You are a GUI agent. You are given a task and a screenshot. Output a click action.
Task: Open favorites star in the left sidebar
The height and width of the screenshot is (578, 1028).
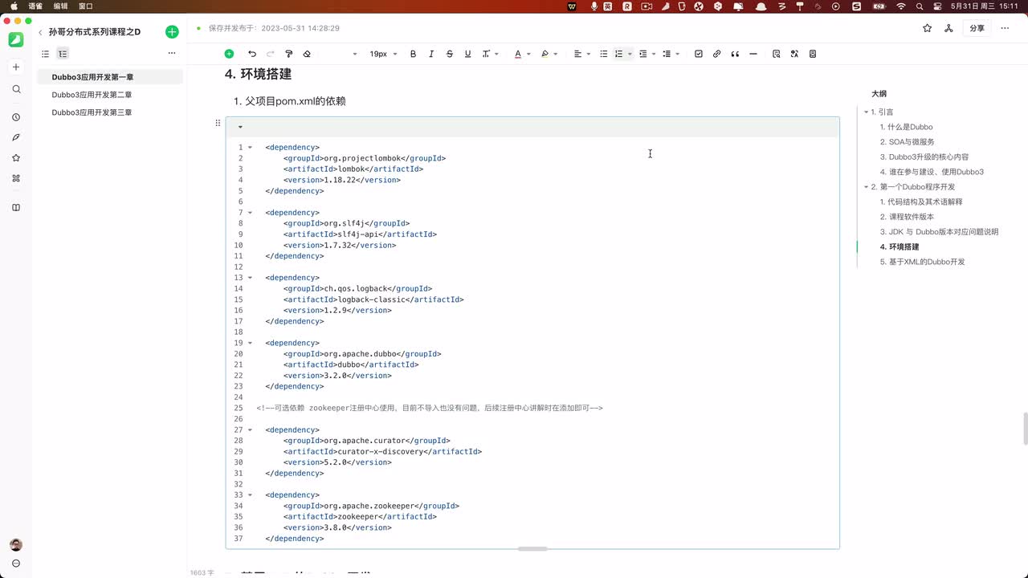click(x=16, y=158)
